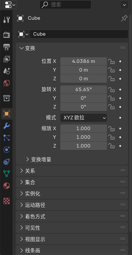Click 位置 X value 4.0386 m
The width and height of the screenshot is (132, 255).
click(84, 61)
